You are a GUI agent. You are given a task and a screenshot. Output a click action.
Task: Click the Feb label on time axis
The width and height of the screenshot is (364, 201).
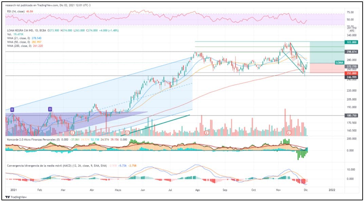click(x=40, y=190)
